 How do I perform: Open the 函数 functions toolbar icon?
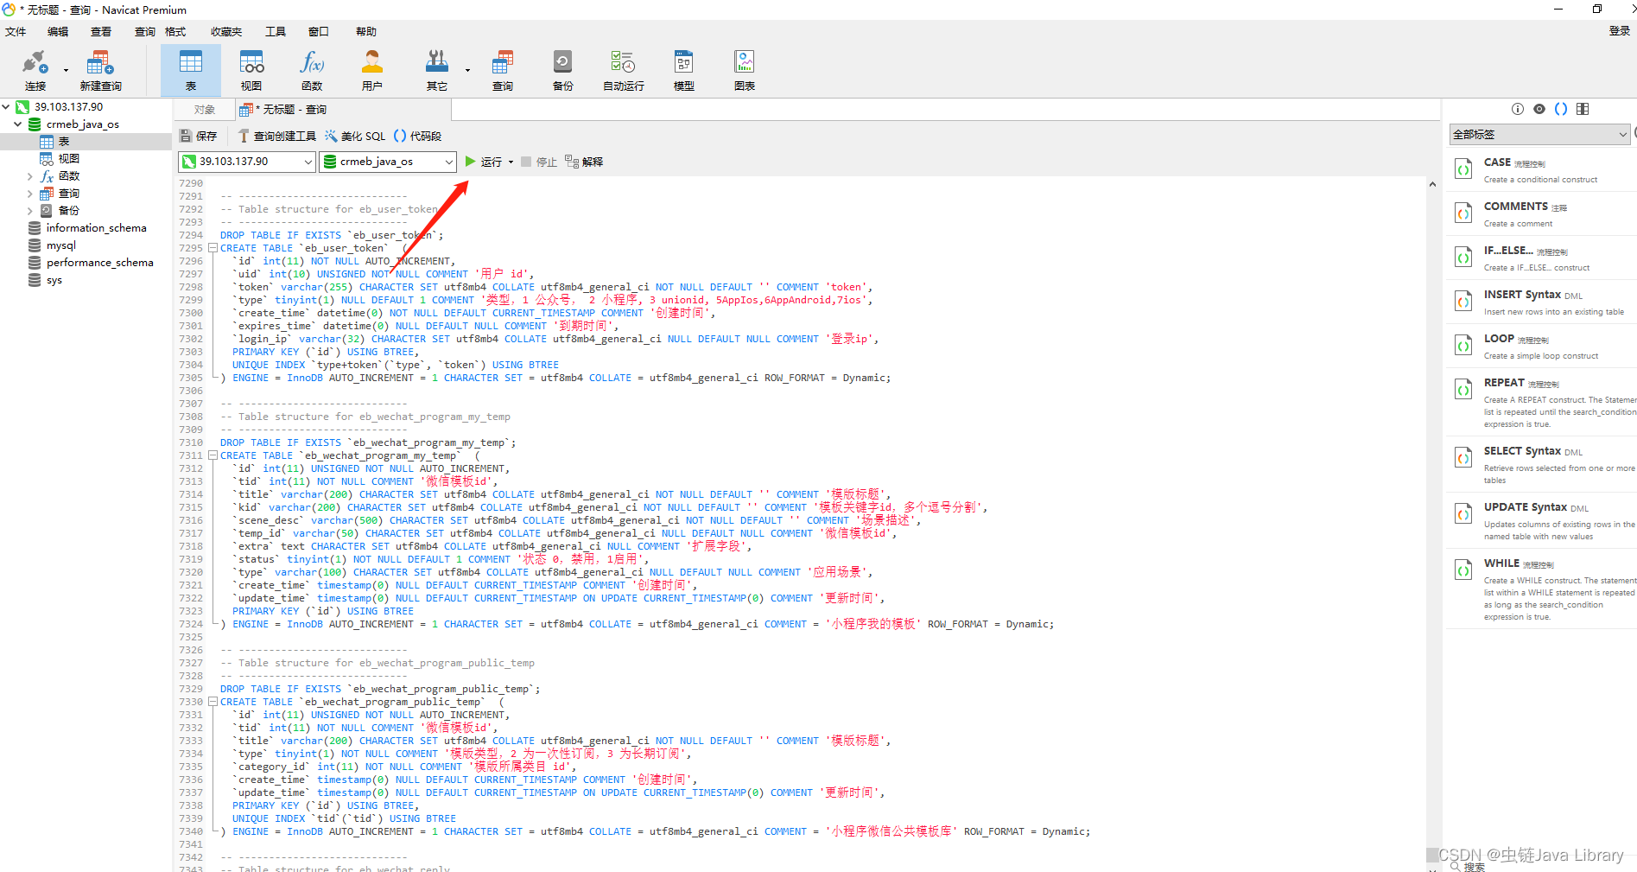312,70
